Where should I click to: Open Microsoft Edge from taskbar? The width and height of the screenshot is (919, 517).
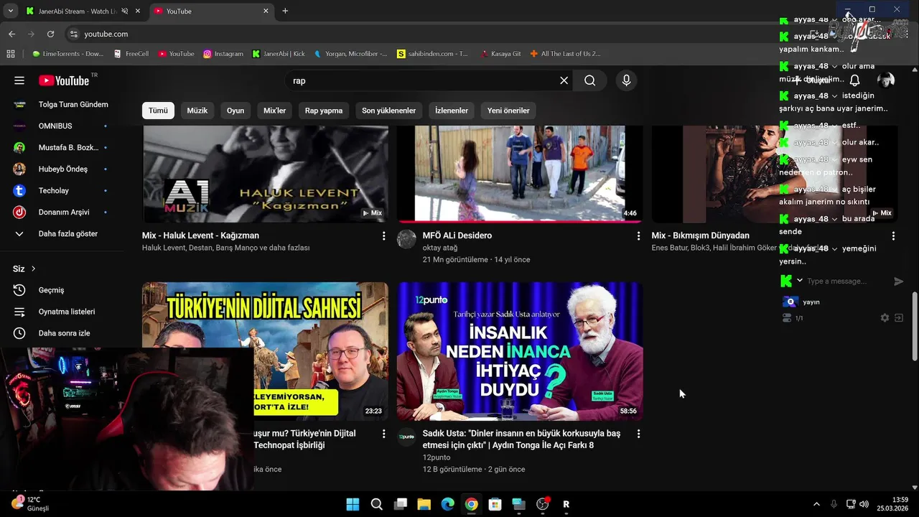[447, 504]
